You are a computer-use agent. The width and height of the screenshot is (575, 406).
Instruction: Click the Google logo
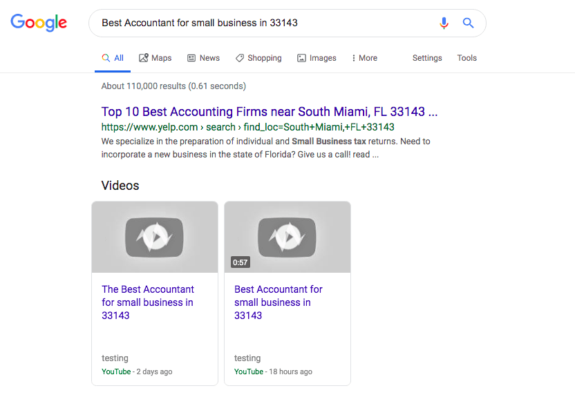(x=39, y=23)
